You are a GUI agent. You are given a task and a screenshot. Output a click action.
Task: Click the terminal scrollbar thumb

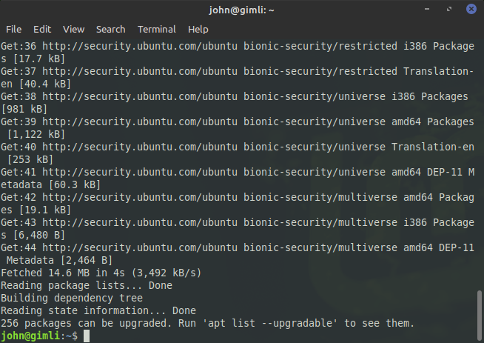pyautogui.click(x=479, y=314)
